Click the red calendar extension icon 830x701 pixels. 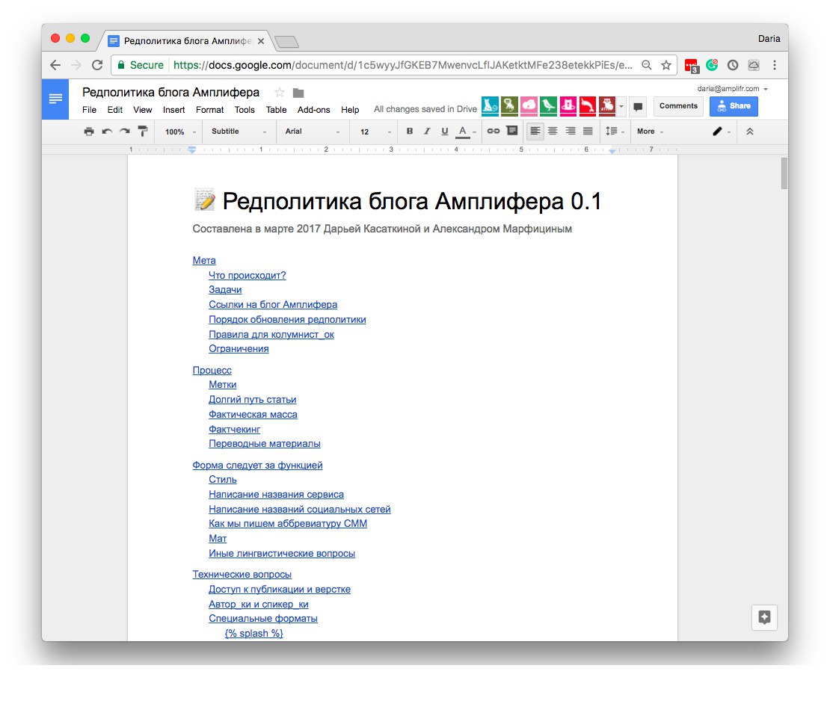coord(692,66)
